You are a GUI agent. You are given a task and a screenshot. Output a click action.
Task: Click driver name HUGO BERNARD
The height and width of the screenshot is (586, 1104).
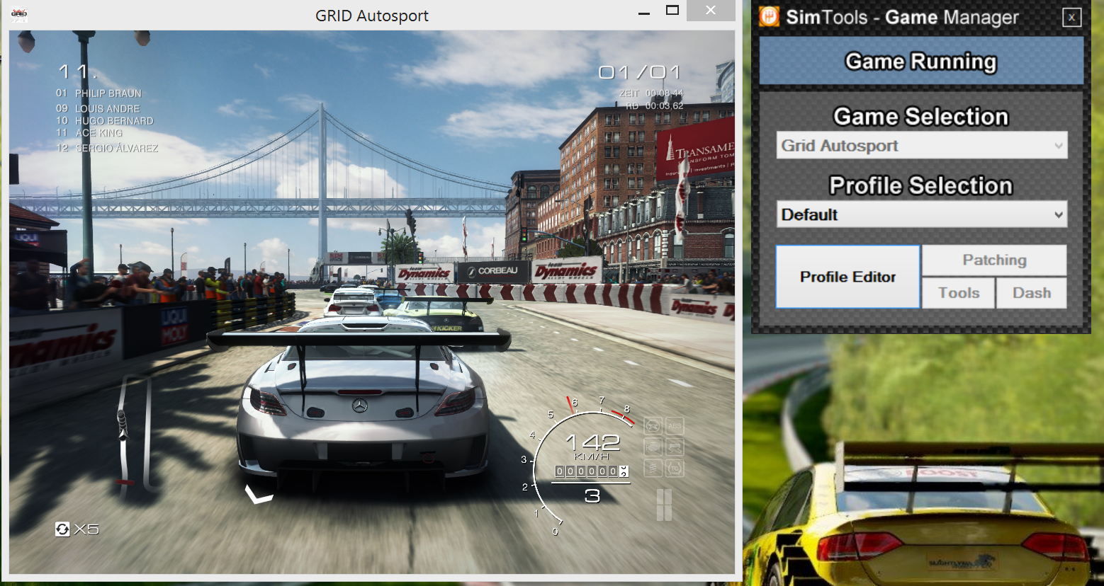(x=114, y=121)
